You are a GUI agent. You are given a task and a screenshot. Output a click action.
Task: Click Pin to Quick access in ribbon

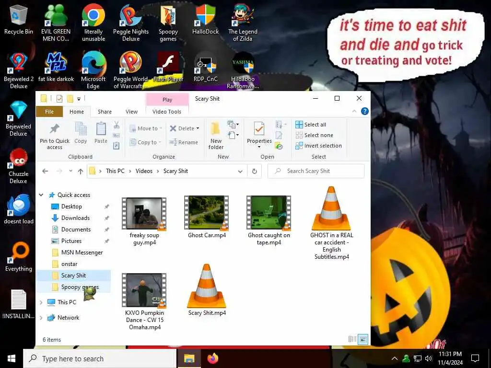click(55, 136)
